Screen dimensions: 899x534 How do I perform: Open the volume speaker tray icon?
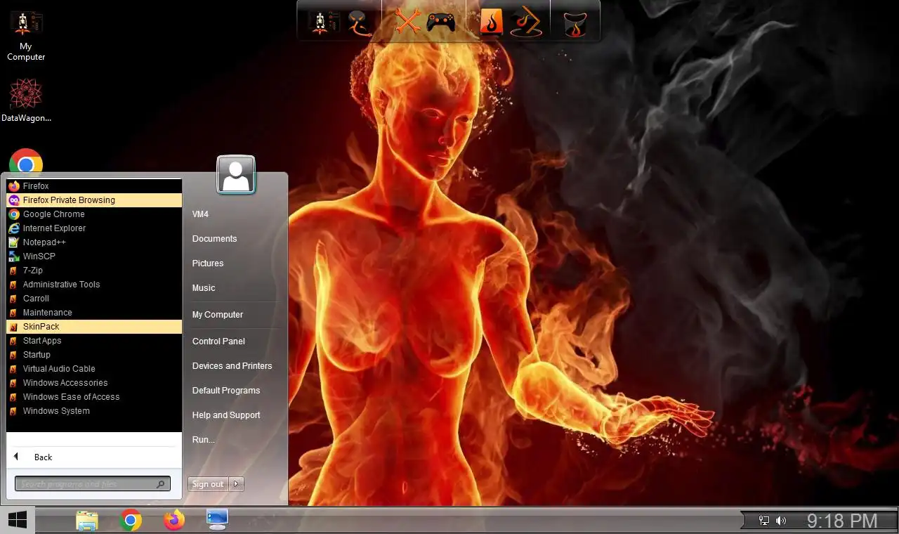pyautogui.click(x=781, y=521)
